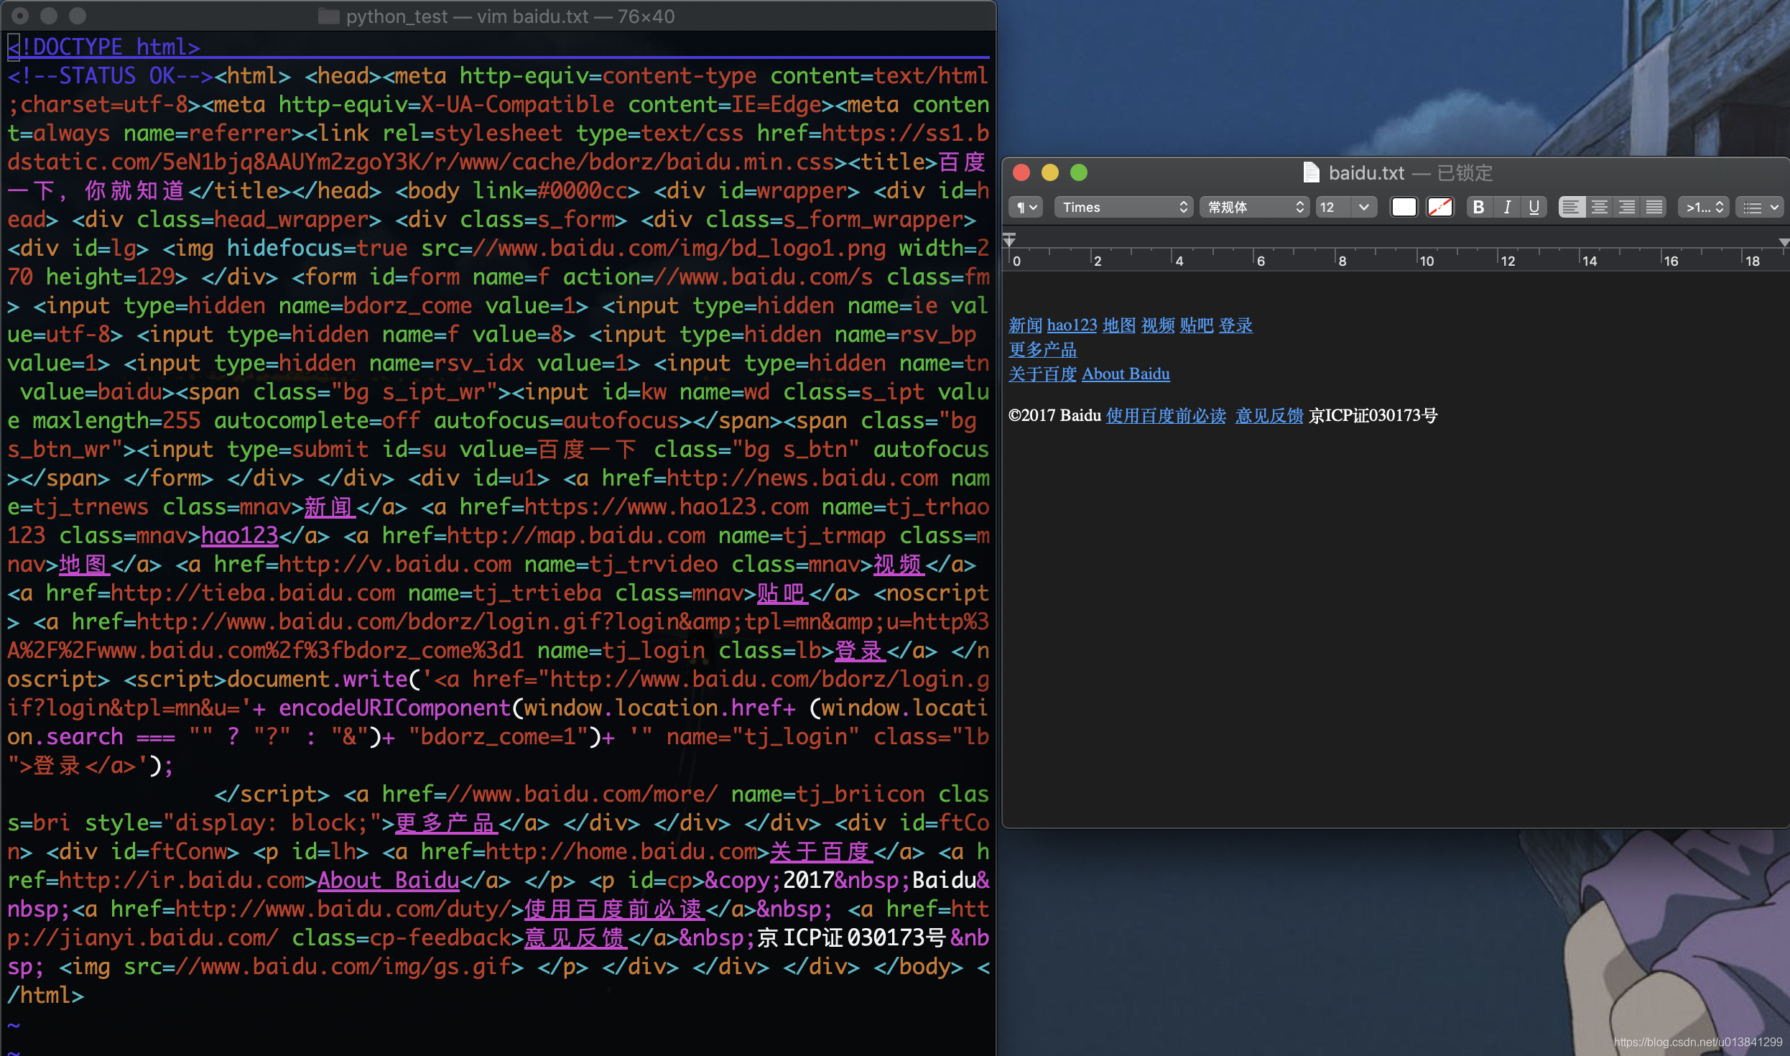Click the baidu.txt window title text
This screenshot has height=1056, width=1790.
coord(1366,173)
